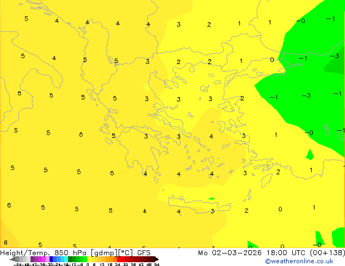Click the GFS model label
345x266 pixels.
144,253
